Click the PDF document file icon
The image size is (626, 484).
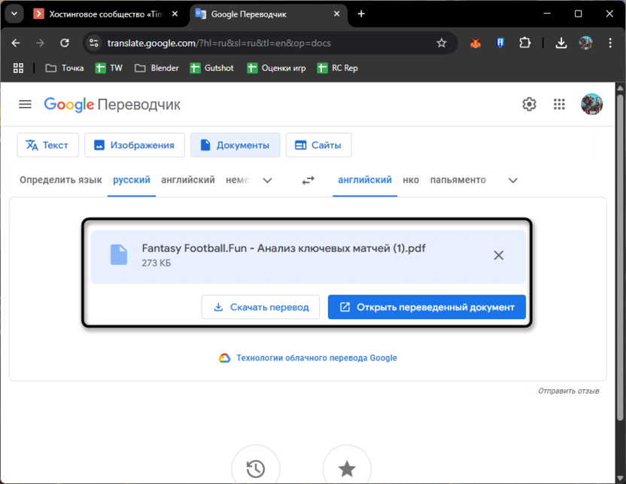[119, 254]
